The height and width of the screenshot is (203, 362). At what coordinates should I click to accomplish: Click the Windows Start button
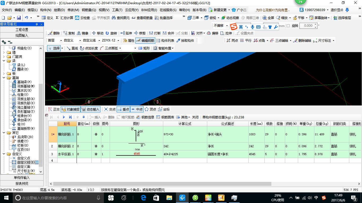[x=6, y=198]
